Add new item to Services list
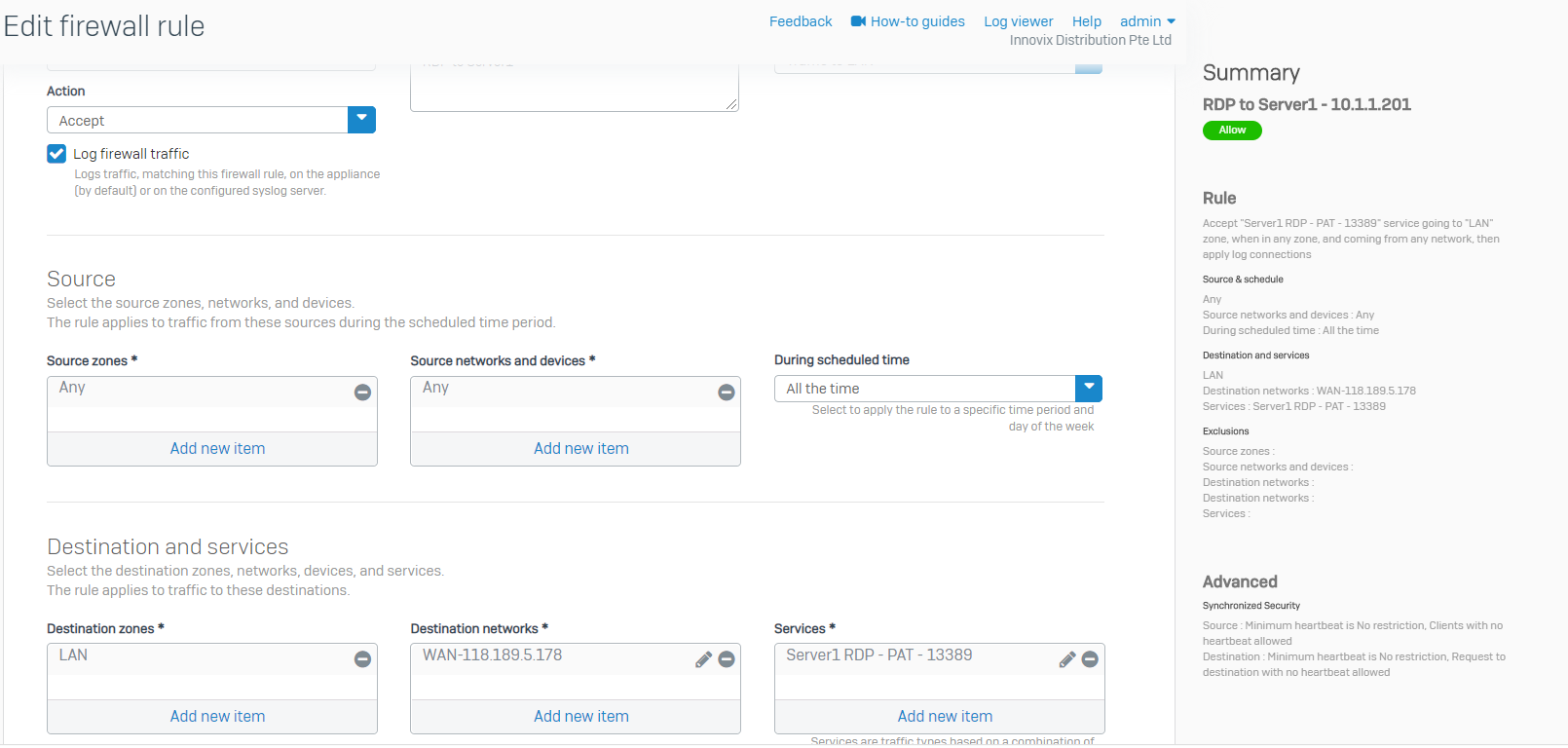1568x748 pixels. pyautogui.click(x=945, y=717)
